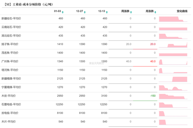
Task: Select the 云南硅石-平均价 row label
Action: 11,27
